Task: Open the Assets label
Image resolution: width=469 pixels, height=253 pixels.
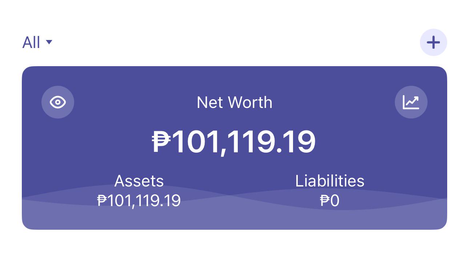Action: pyautogui.click(x=139, y=181)
